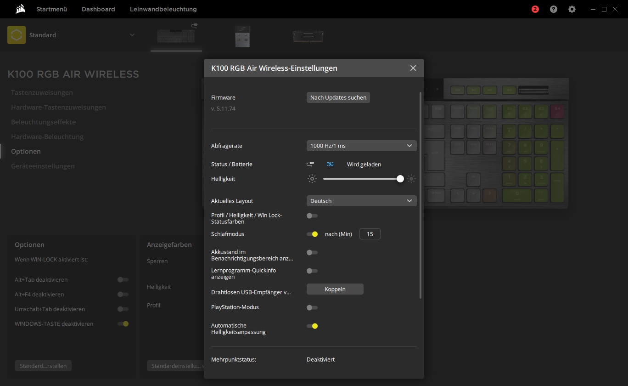Click the settings dialog vertical scrollbar
The width and height of the screenshot is (628, 386).
click(x=420, y=195)
